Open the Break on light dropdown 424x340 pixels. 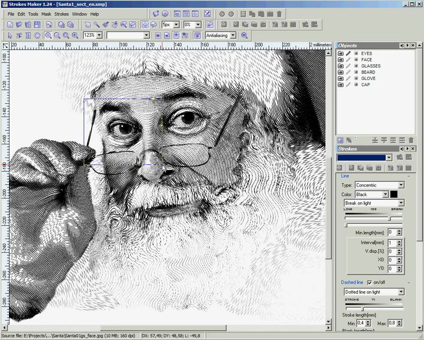pyautogui.click(x=374, y=203)
